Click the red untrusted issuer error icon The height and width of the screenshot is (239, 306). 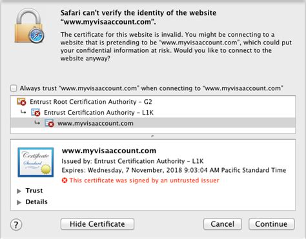tap(65, 180)
